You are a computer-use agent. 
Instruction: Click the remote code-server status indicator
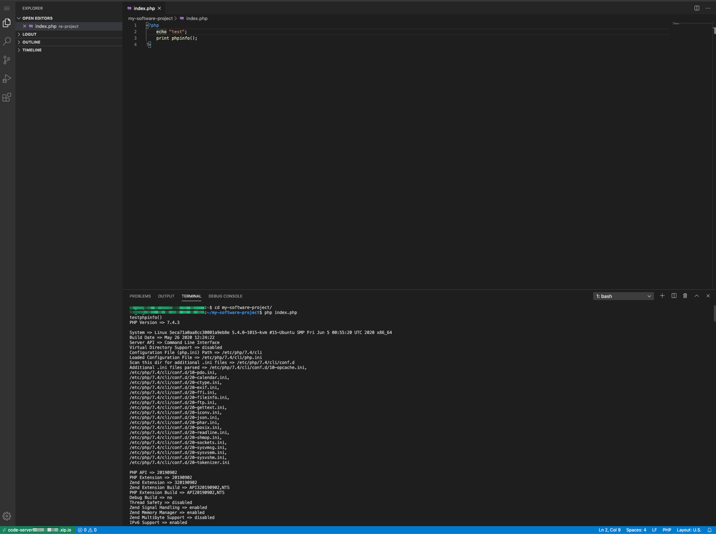tap(37, 530)
